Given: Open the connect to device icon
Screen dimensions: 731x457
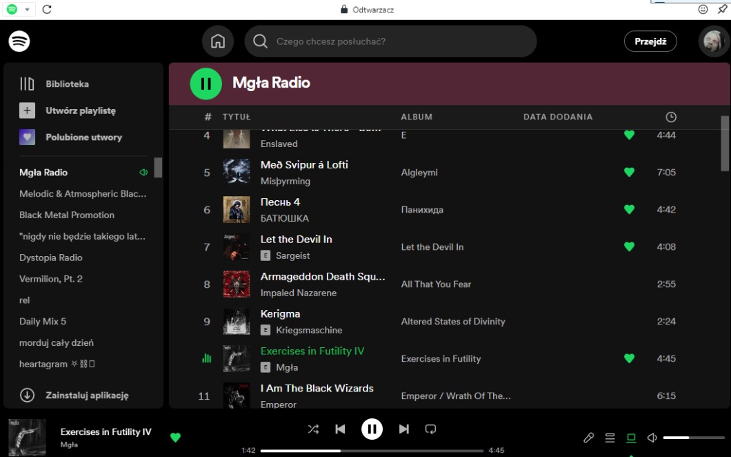Looking at the screenshot, I should point(630,438).
